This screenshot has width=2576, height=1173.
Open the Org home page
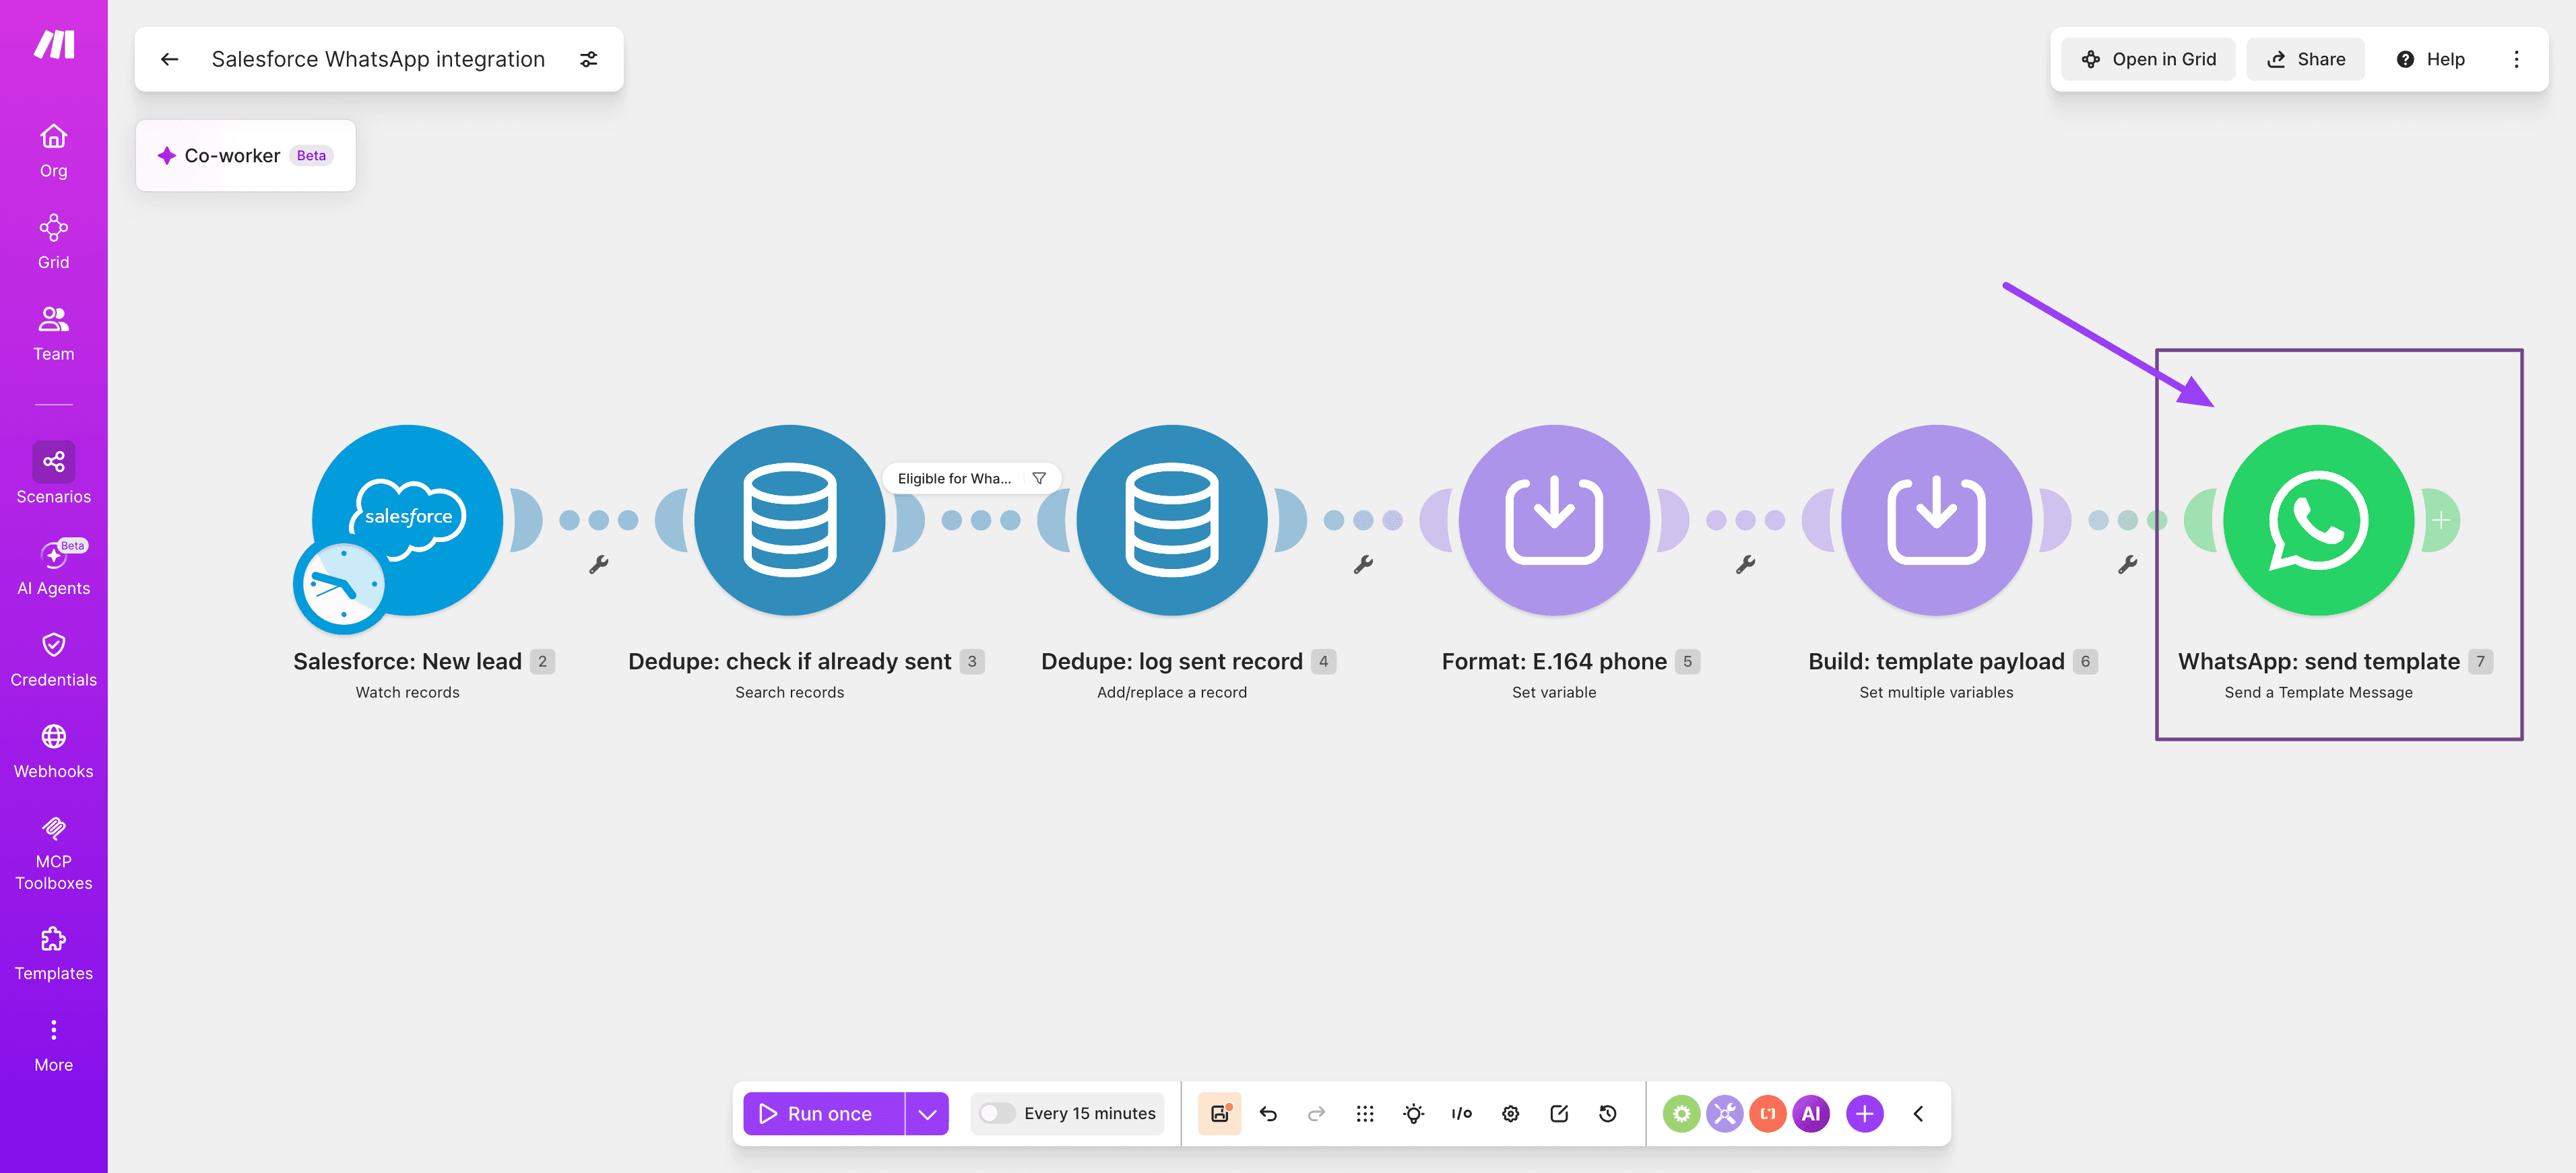54,150
